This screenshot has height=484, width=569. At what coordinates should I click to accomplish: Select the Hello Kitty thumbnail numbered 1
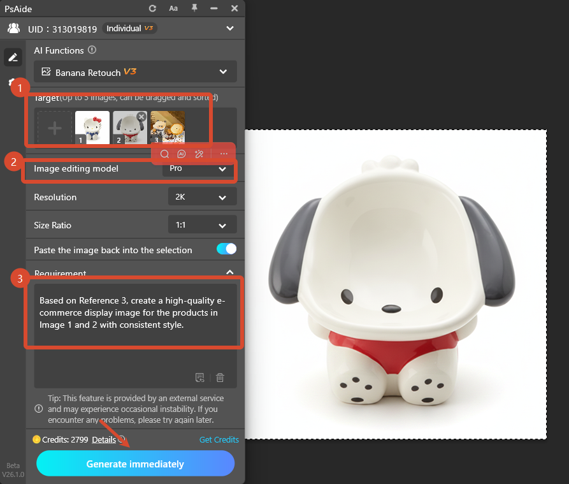(x=92, y=128)
